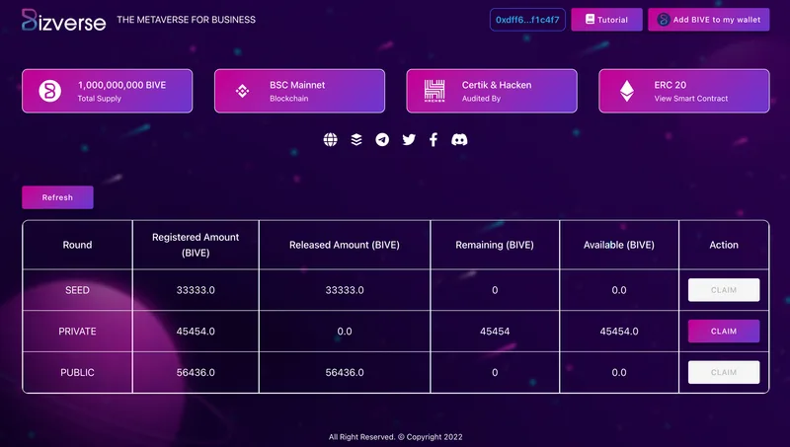This screenshot has width=790, height=447.
Task: Open the Facebook icon link
Action: tap(434, 140)
